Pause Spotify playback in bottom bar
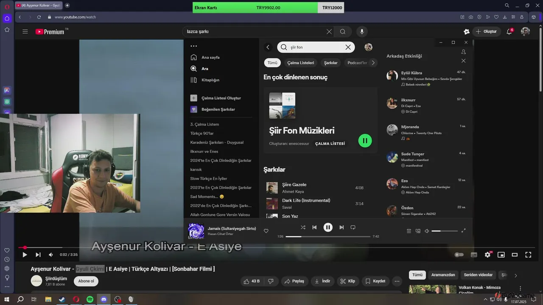 pyautogui.click(x=328, y=227)
